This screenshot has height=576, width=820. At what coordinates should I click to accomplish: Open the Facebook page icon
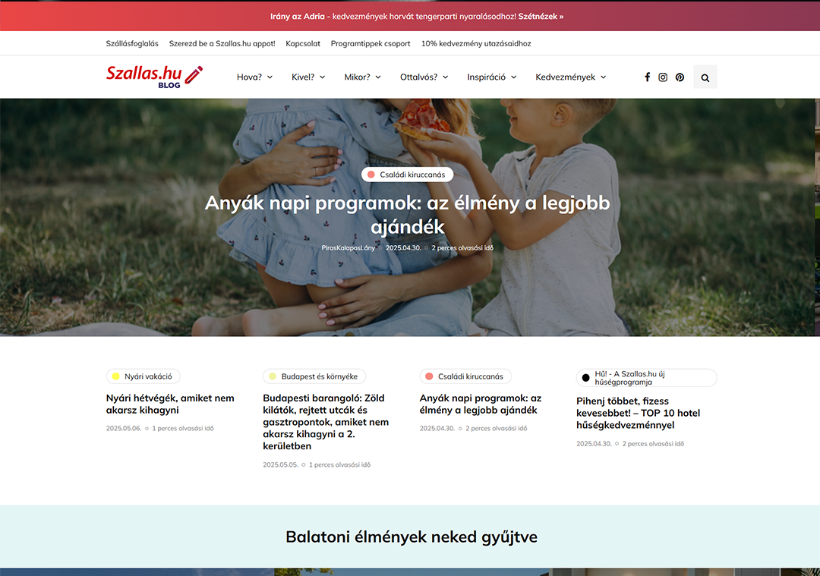[x=647, y=77]
